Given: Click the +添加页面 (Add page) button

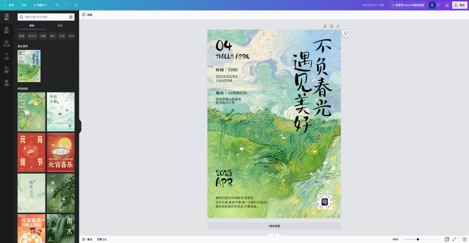Looking at the screenshot, I should pyautogui.click(x=274, y=226).
